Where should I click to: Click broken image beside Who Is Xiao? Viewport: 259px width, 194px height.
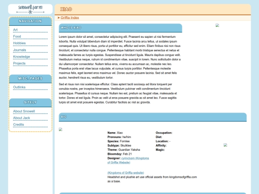(x=217, y=25)
